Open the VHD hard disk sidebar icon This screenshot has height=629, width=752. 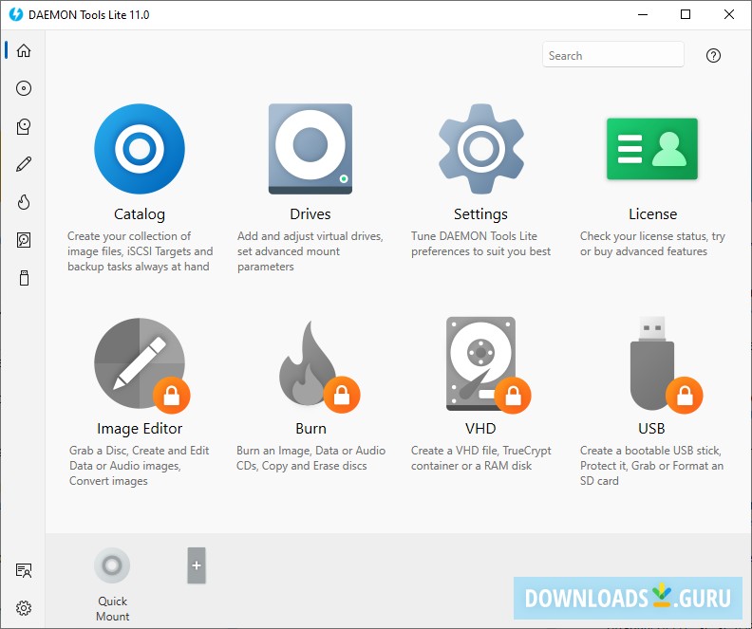point(24,240)
